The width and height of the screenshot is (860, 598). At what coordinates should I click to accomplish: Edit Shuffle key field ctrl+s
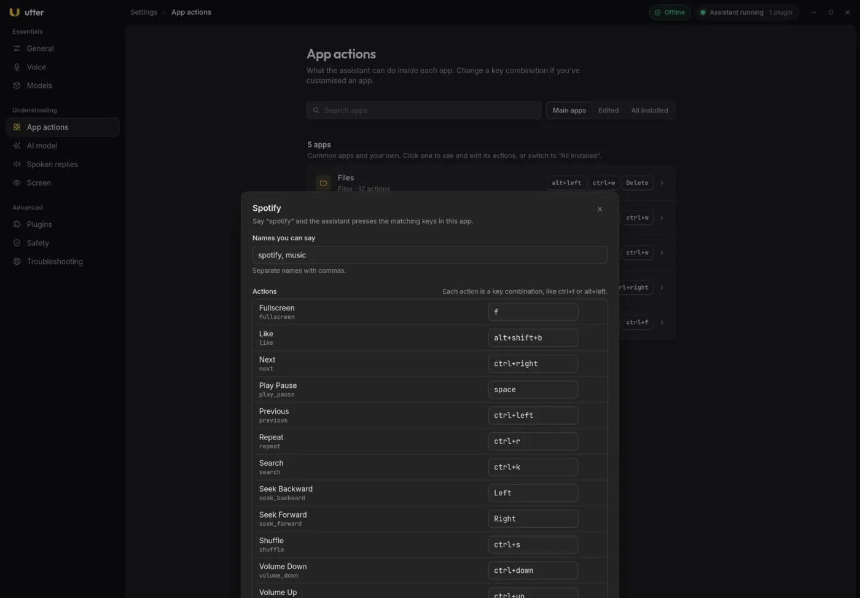tap(533, 545)
